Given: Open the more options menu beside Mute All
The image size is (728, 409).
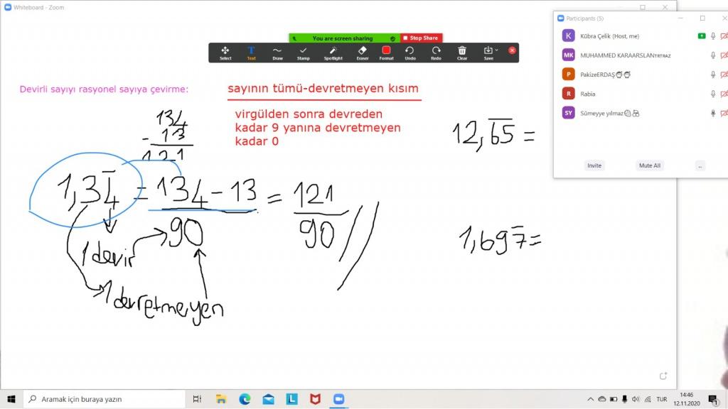Looking at the screenshot, I should coord(700,165).
